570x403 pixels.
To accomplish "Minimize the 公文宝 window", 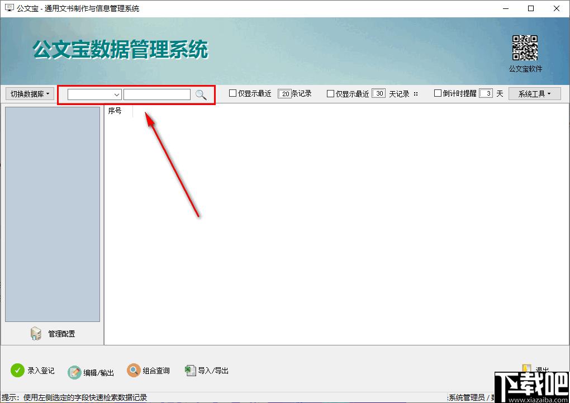I will click(506, 8).
